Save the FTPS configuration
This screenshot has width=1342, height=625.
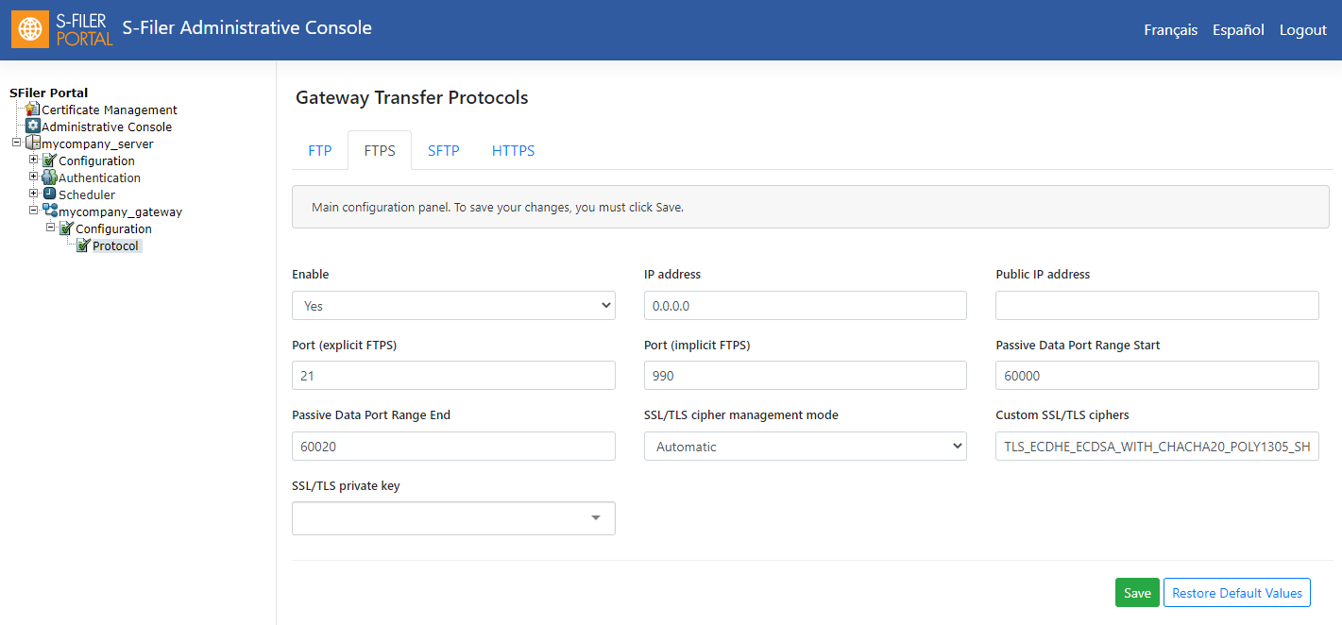click(1137, 593)
